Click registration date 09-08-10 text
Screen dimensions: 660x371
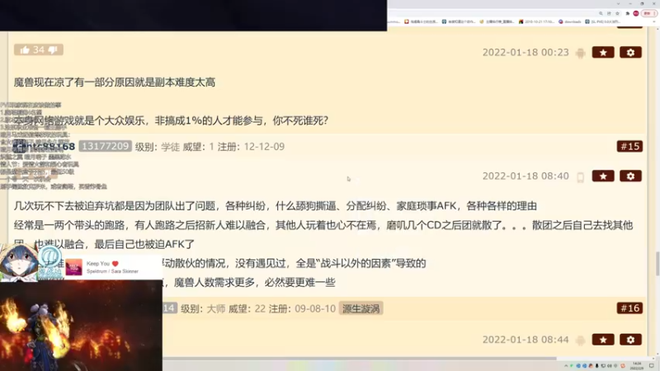[315, 308]
